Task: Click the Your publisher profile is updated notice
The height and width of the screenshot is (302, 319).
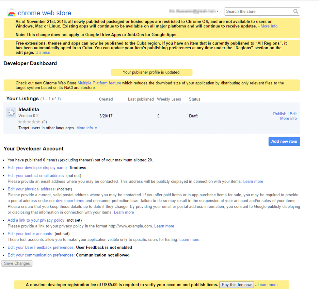Action: [x=152, y=72]
